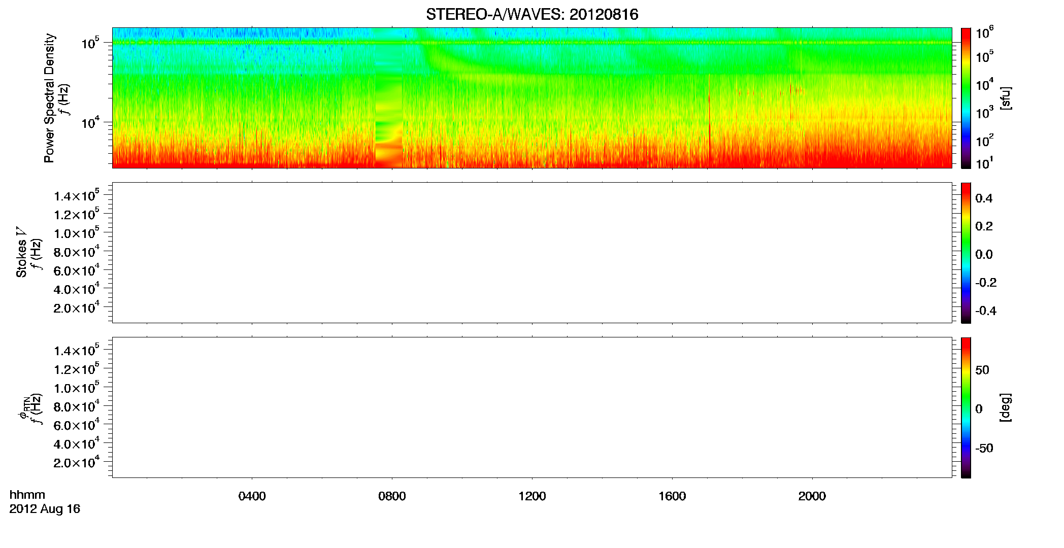The height and width of the screenshot is (548, 1064).
Task: Click the empty Stokes V panel
Action: point(532,253)
